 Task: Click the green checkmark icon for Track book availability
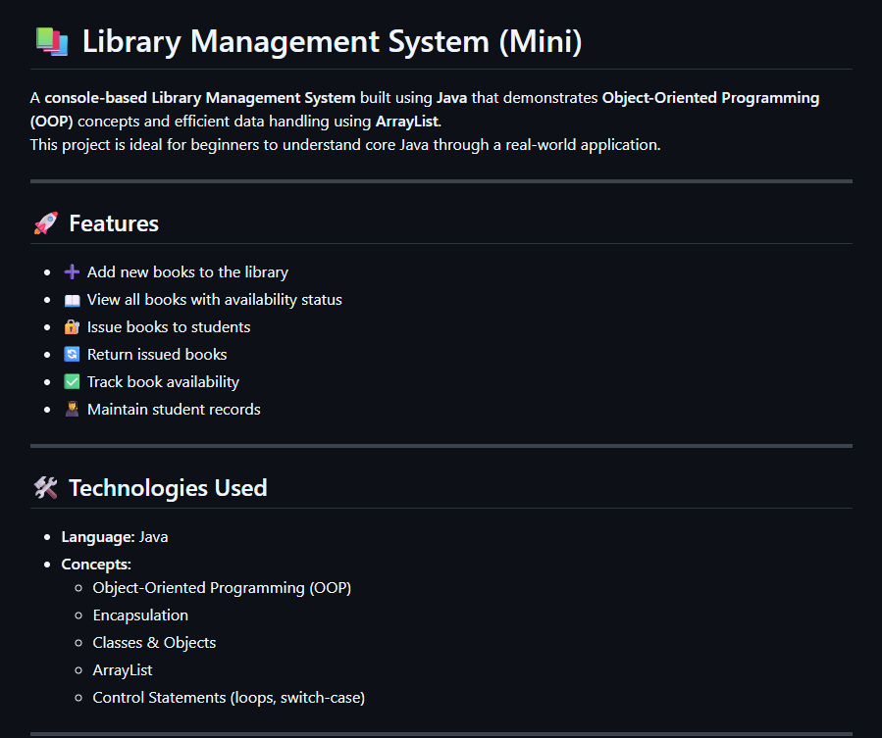pyautogui.click(x=71, y=381)
